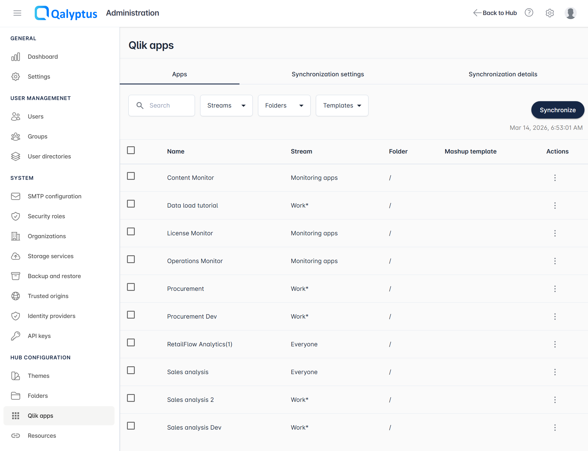Open the top-right settings gear icon
Image resolution: width=588 pixels, height=451 pixels.
[550, 13]
